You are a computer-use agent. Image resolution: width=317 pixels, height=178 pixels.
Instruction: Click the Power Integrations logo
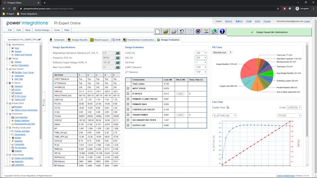click(x=27, y=23)
